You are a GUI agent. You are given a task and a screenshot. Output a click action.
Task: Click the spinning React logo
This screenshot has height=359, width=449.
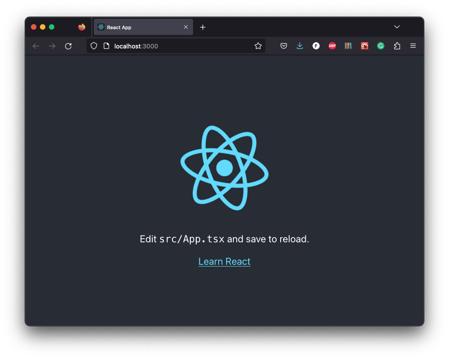click(224, 168)
